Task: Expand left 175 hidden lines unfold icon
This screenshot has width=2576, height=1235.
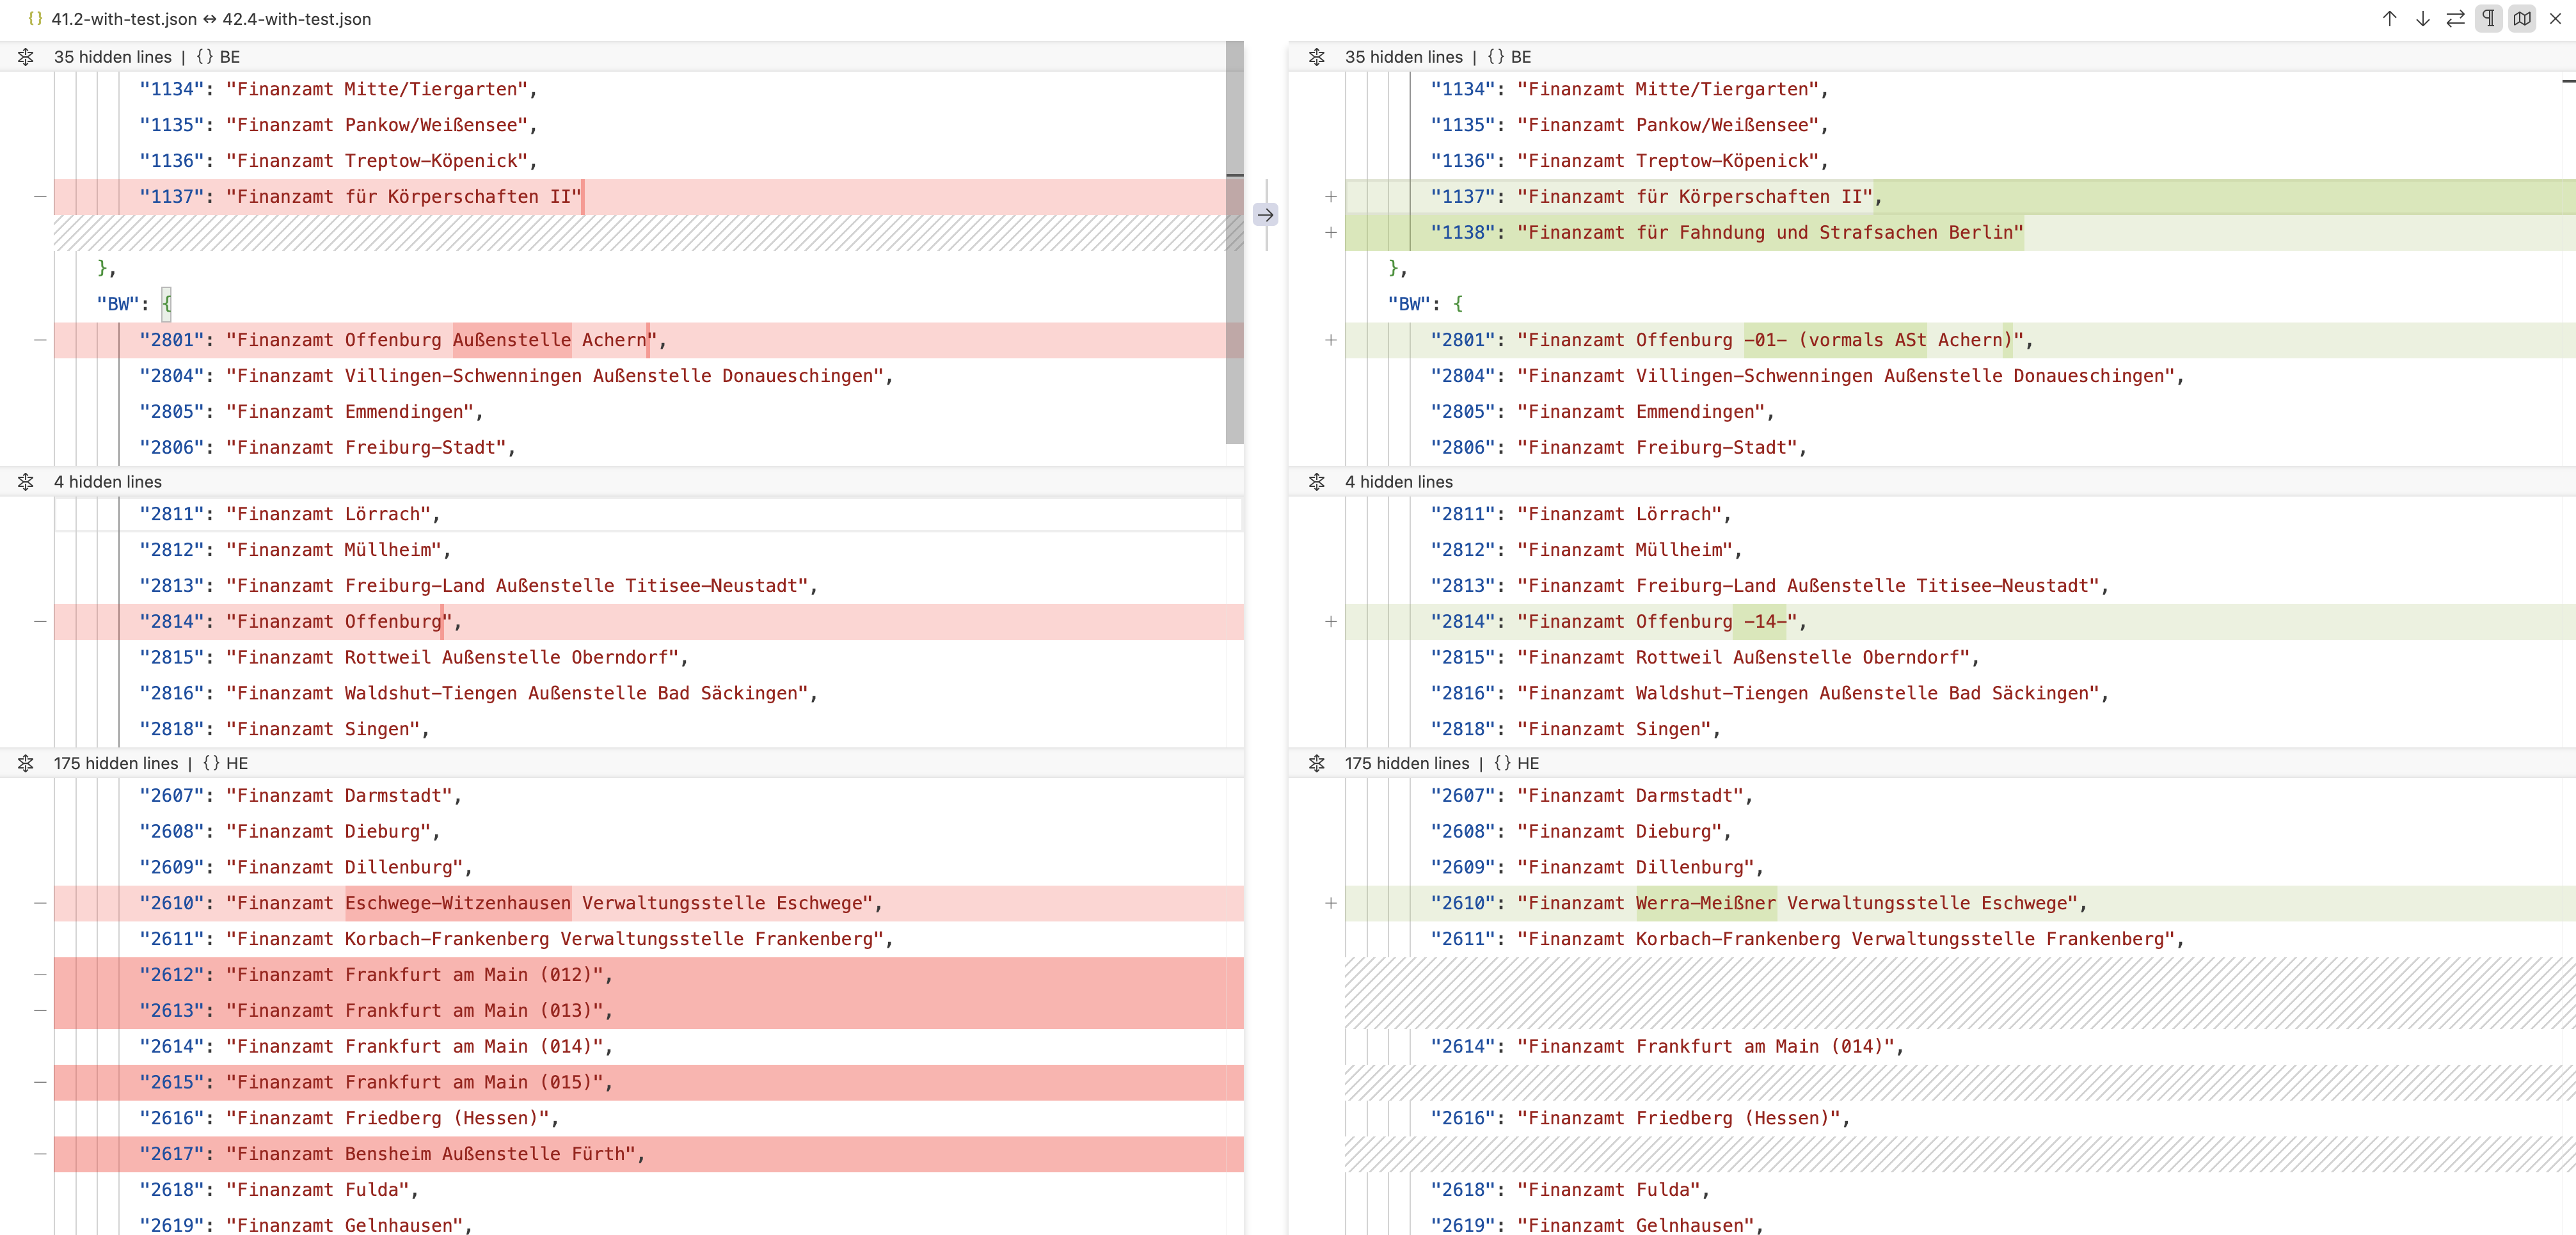Action: coord(26,763)
